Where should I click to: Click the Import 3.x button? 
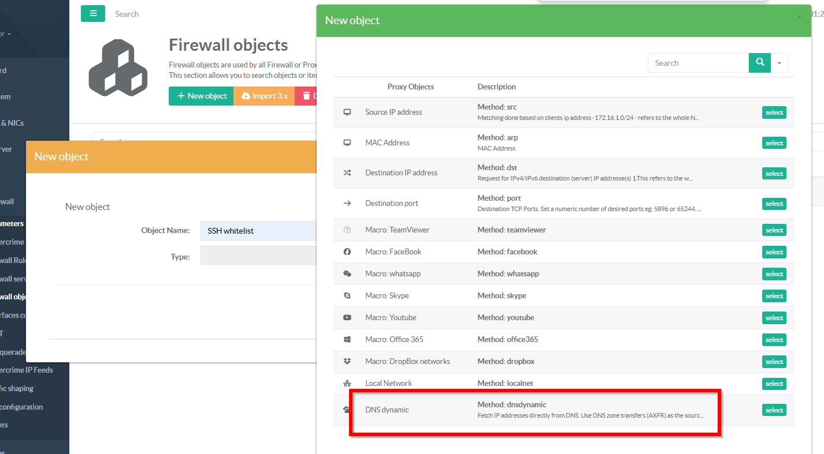[264, 96]
